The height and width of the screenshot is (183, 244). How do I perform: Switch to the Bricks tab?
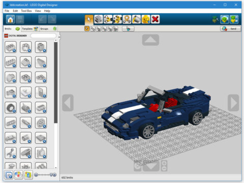click(12, 29)
